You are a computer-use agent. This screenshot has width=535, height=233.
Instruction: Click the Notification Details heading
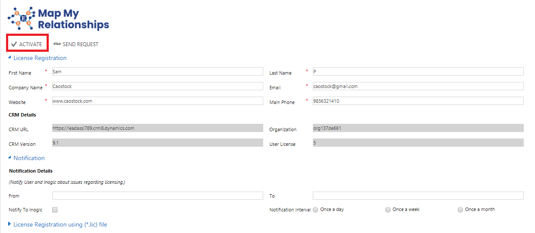(31, 171)
